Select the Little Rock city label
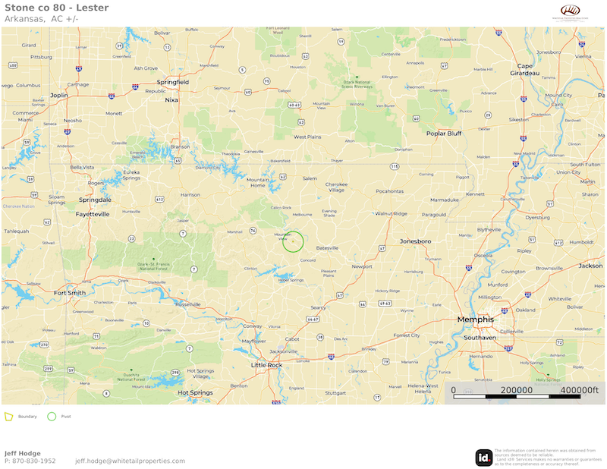The height and width of the screenshot is (469, 607). pyautogui.click(x=267, y=365)
